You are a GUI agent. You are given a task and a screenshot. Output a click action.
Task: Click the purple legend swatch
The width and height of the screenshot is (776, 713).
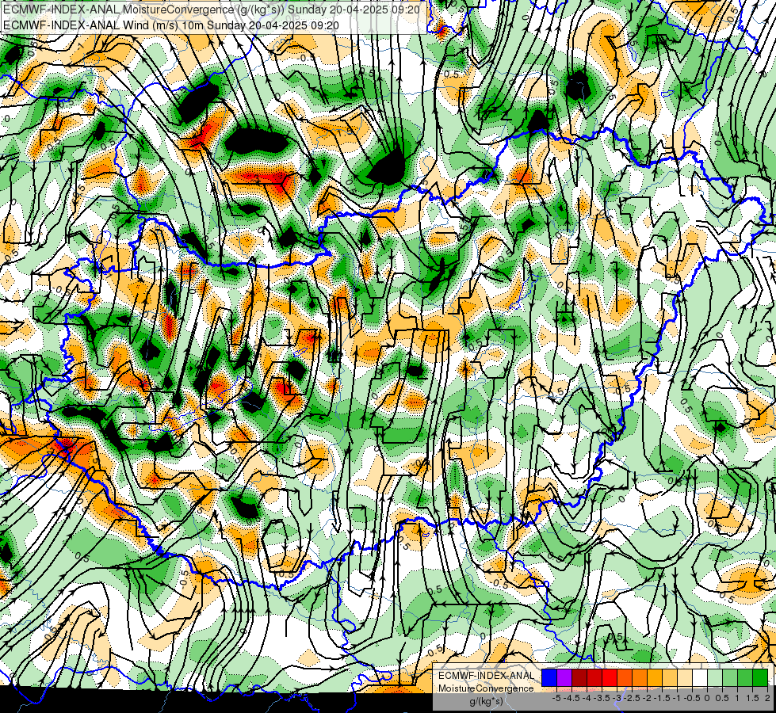564,677
